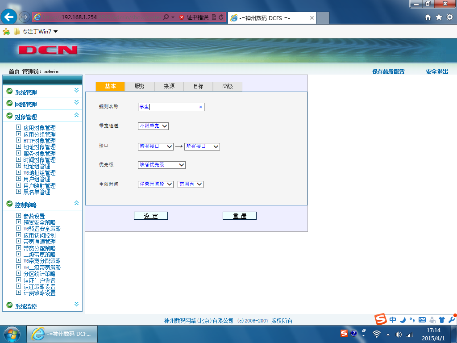The image size is (457, 343).
Task: Click the refresh icon in address bar
Action: 221,17
